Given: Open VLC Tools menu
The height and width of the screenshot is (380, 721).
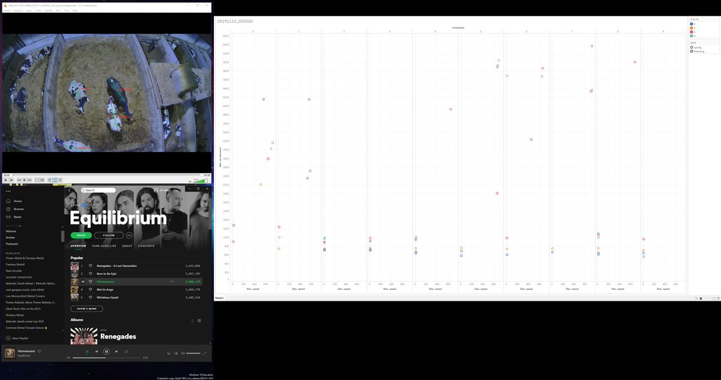Looking at the screenshot, I should click(x=58, y=10).
